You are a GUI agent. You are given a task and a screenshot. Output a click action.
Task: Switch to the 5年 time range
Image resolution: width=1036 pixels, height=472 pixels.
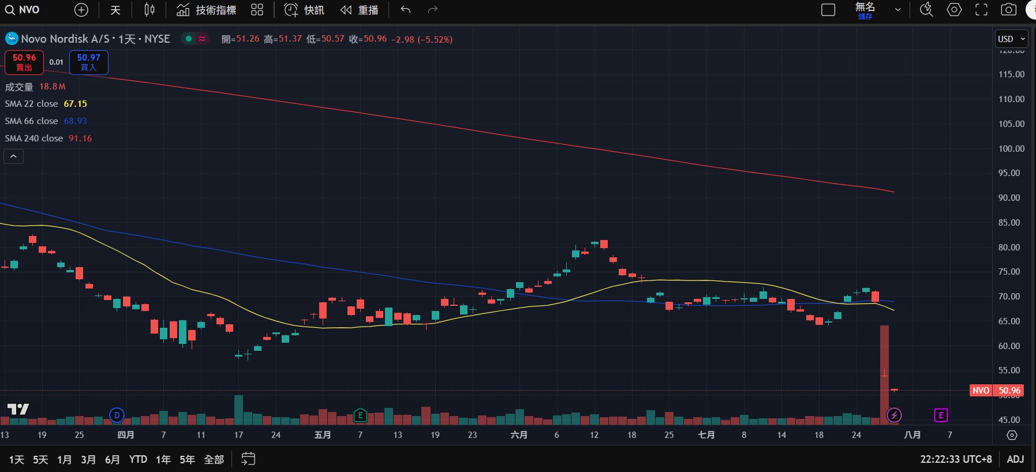coord(187,459)
